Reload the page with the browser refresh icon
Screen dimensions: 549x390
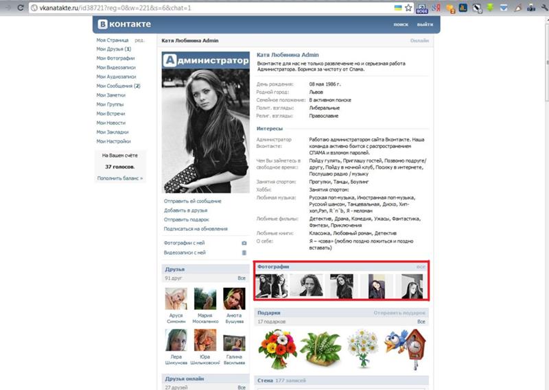21,8
